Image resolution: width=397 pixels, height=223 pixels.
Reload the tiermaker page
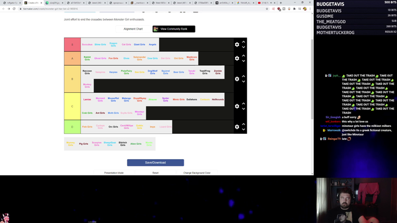pos(14,9)
